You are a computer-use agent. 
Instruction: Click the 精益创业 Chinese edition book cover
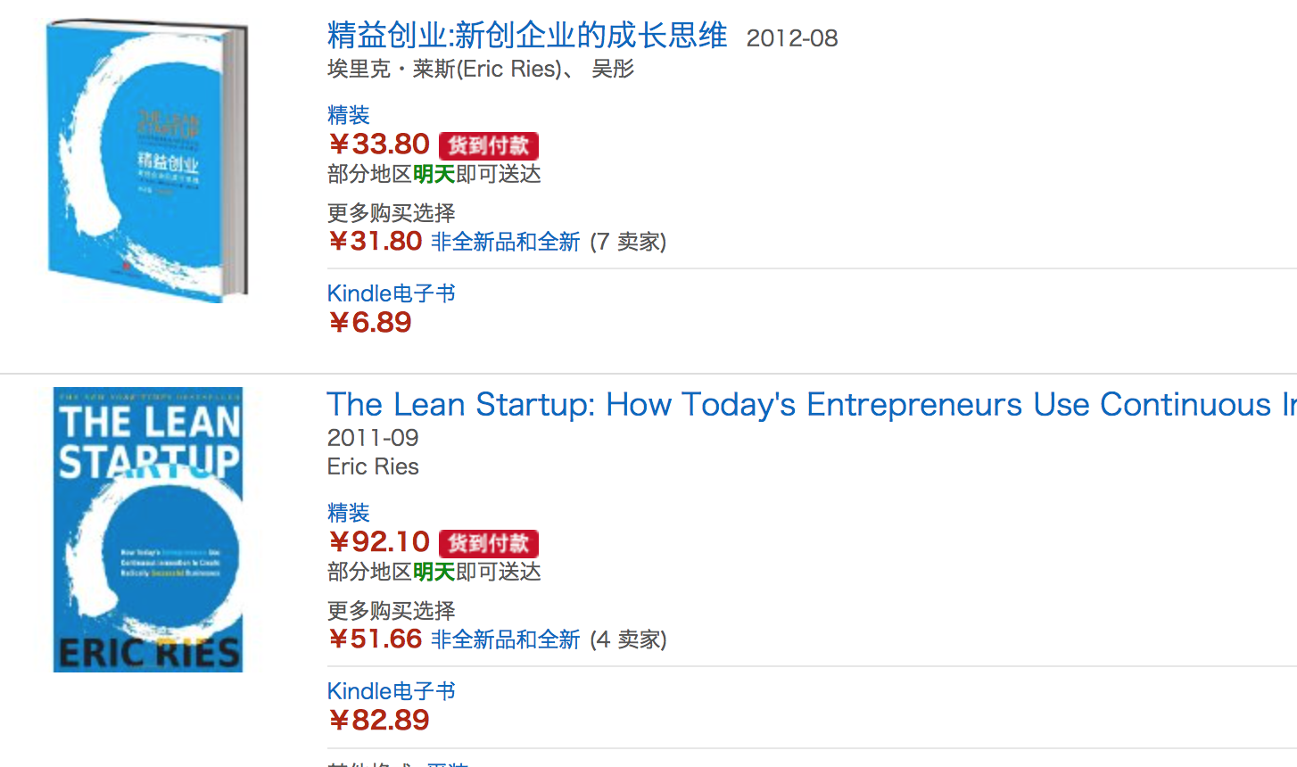[147, 161]
